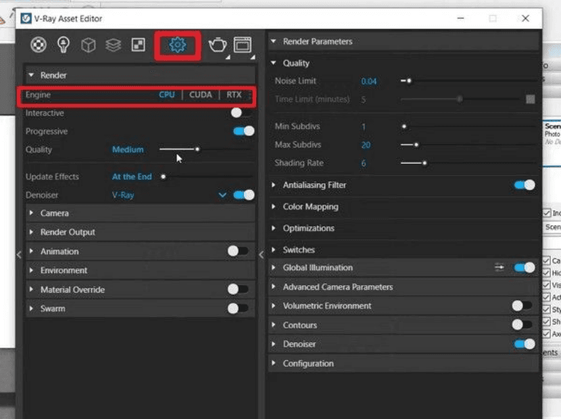Edit the Max Subdivs value 20

[x=366, y=145]
